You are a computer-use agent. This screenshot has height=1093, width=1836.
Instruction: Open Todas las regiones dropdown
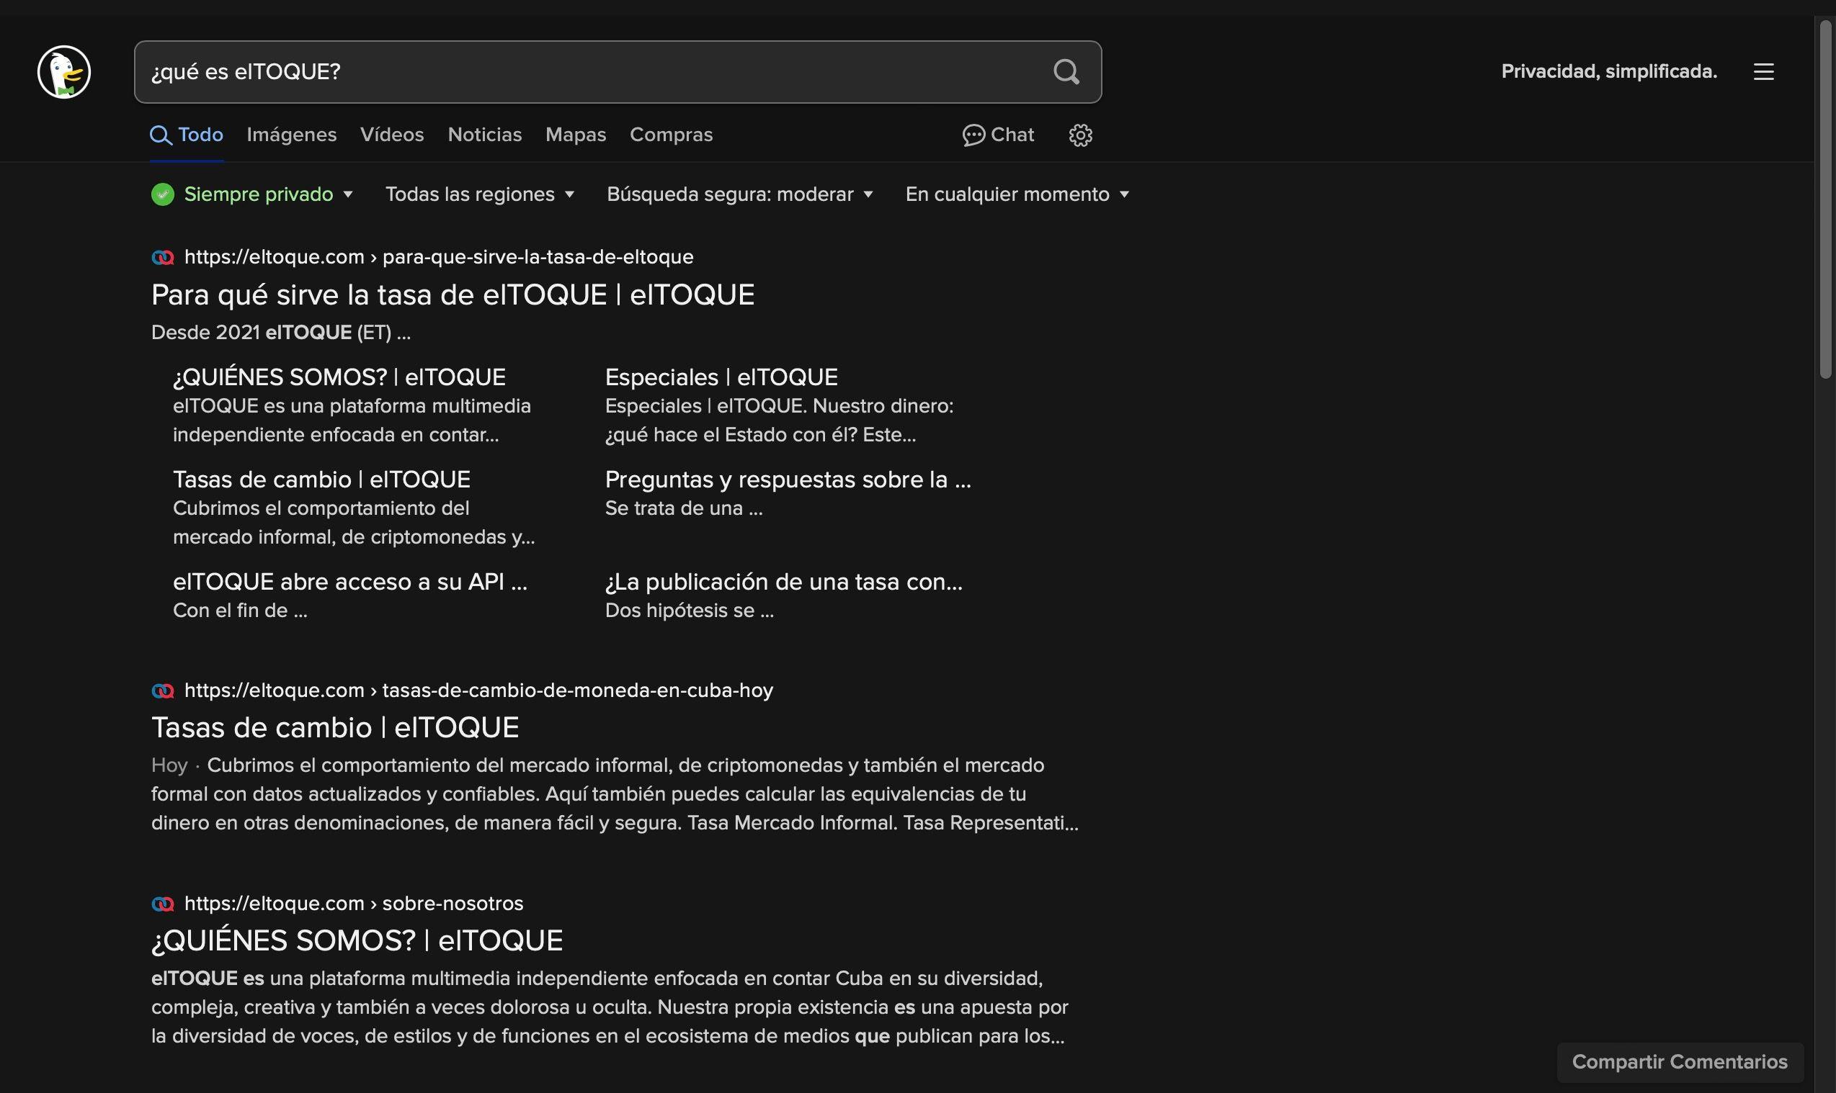click(480, 194)
